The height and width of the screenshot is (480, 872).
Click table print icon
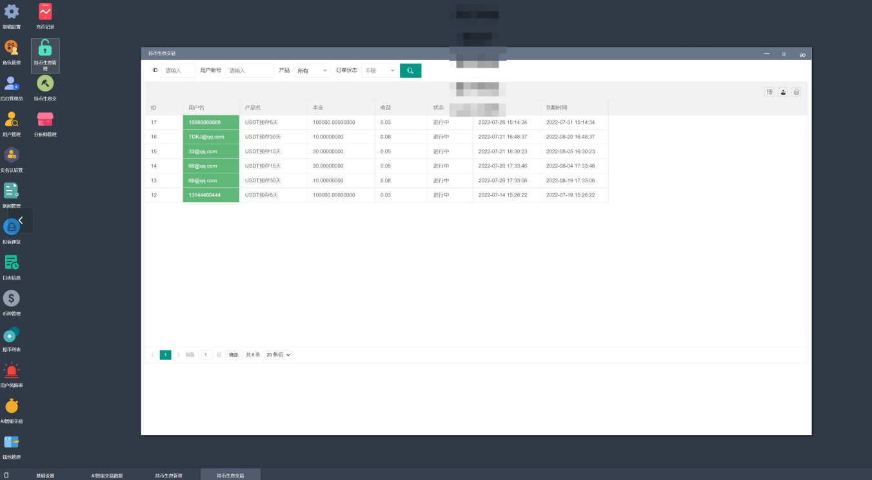click(x=797, y=92)
